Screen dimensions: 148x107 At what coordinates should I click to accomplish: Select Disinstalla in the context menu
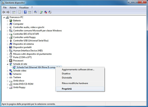80,78
